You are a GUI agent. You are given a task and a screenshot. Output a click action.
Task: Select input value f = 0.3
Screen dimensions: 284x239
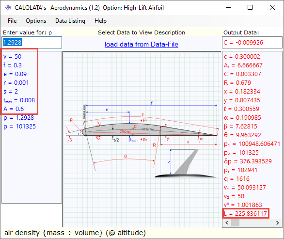coord(13,65)
